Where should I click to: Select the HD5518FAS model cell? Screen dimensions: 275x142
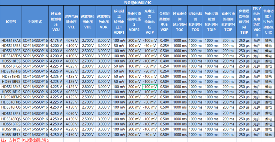[x=11, y=41]
